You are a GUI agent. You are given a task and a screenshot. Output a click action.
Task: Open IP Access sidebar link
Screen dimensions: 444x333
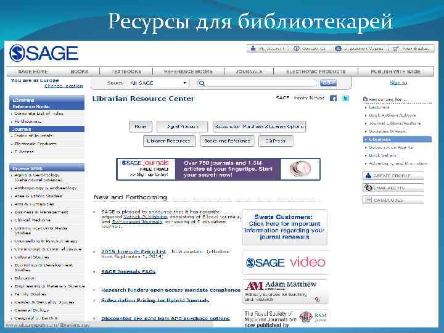coord(24,152)
